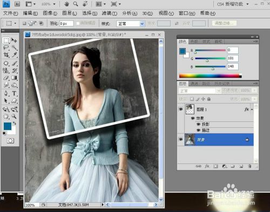Toggle Quick Mask mode
The height and width of the screenshot is (212, 270).
tap(10, 141)
